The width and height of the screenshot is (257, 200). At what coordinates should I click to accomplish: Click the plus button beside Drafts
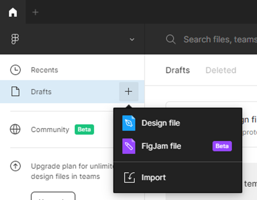128,92
